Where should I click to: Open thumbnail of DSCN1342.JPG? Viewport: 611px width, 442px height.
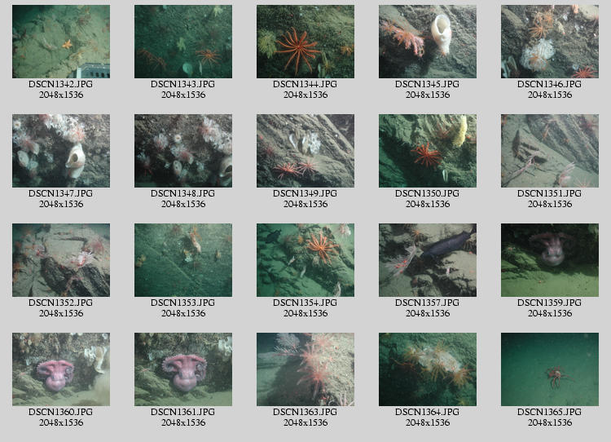(61, 42)
